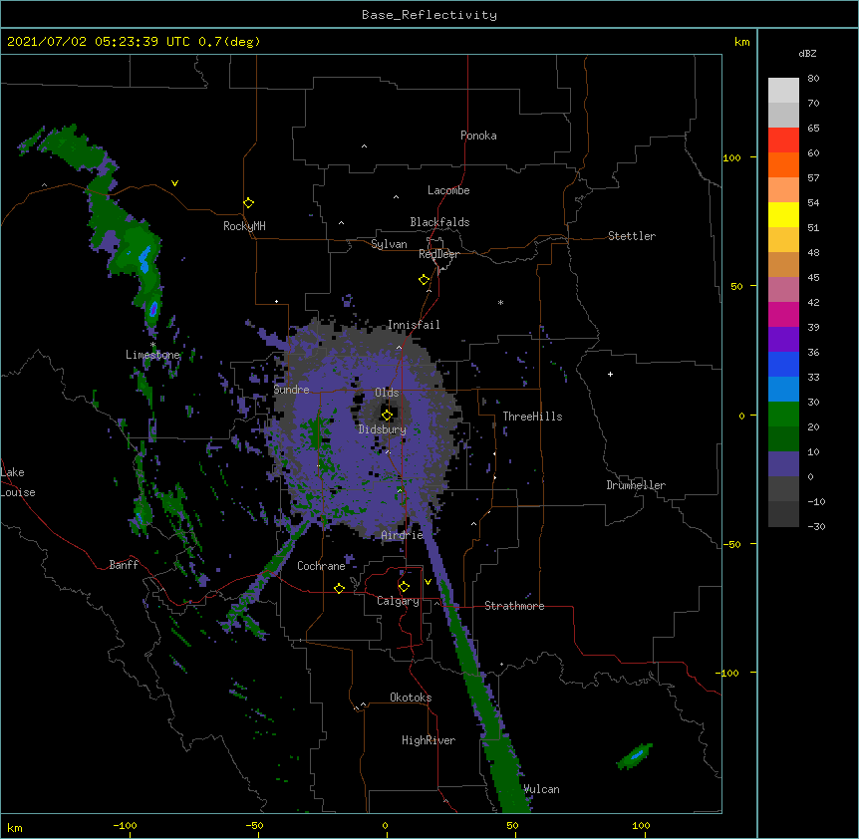Click the Cochrane town label
The height and width of the screenshot is (839, 859).
321,566
